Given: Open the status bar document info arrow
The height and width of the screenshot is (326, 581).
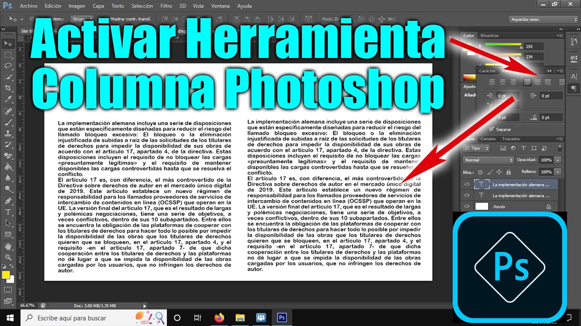Looking at the screenshot, I should coord(145,306).
